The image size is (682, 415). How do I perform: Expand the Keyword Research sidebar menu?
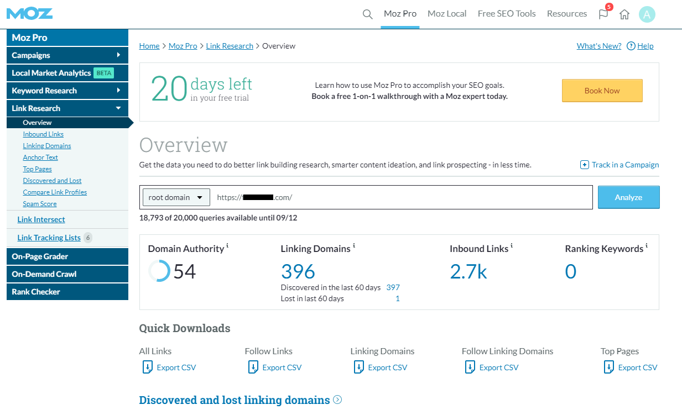(x=67, y=91)
